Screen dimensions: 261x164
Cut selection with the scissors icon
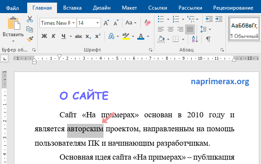pos(30,19)
